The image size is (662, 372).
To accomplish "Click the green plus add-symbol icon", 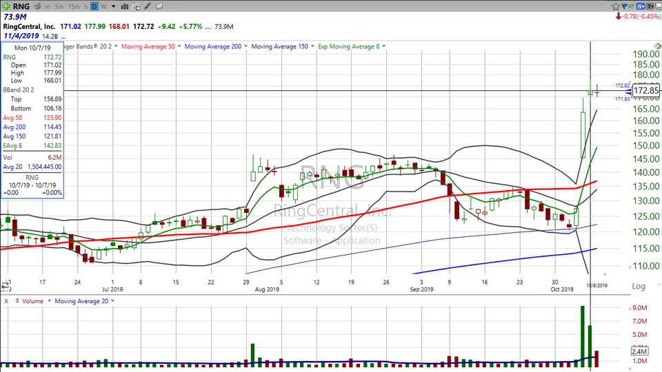I will (6, 6).
